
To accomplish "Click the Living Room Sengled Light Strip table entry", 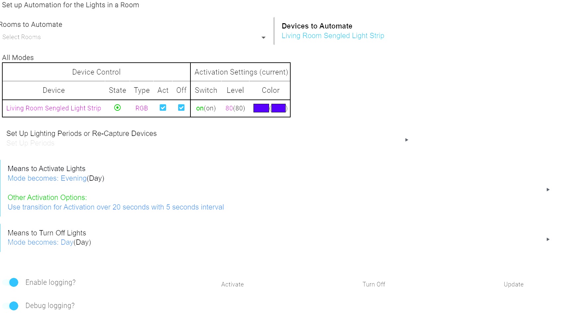I will point(53,108).
